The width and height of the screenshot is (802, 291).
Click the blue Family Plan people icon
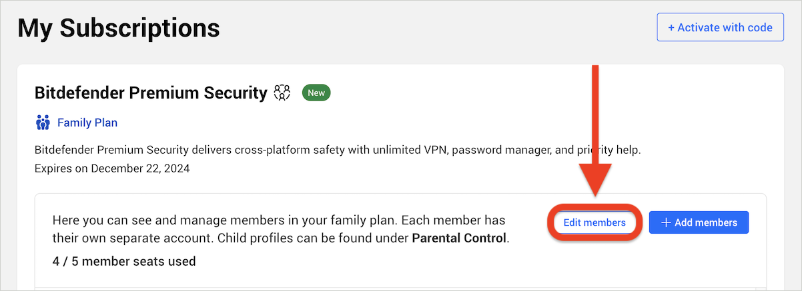(x=43, y=123)
